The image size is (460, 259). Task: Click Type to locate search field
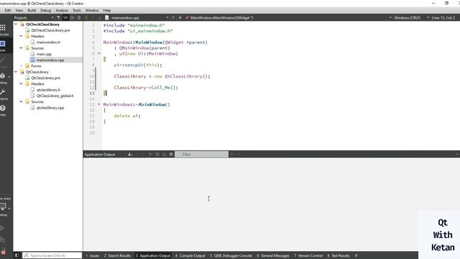(52, 255)
